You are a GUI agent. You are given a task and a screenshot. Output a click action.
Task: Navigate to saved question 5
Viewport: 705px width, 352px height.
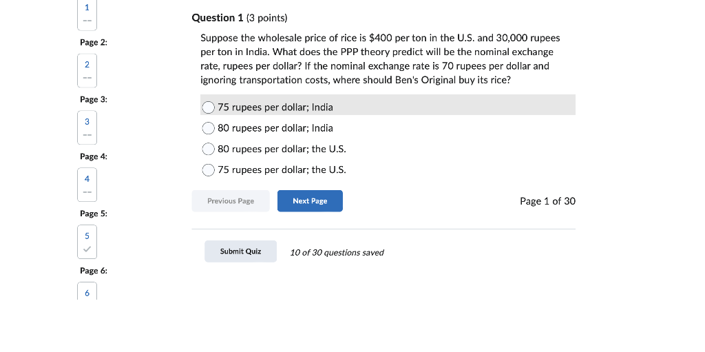[87, 242]
